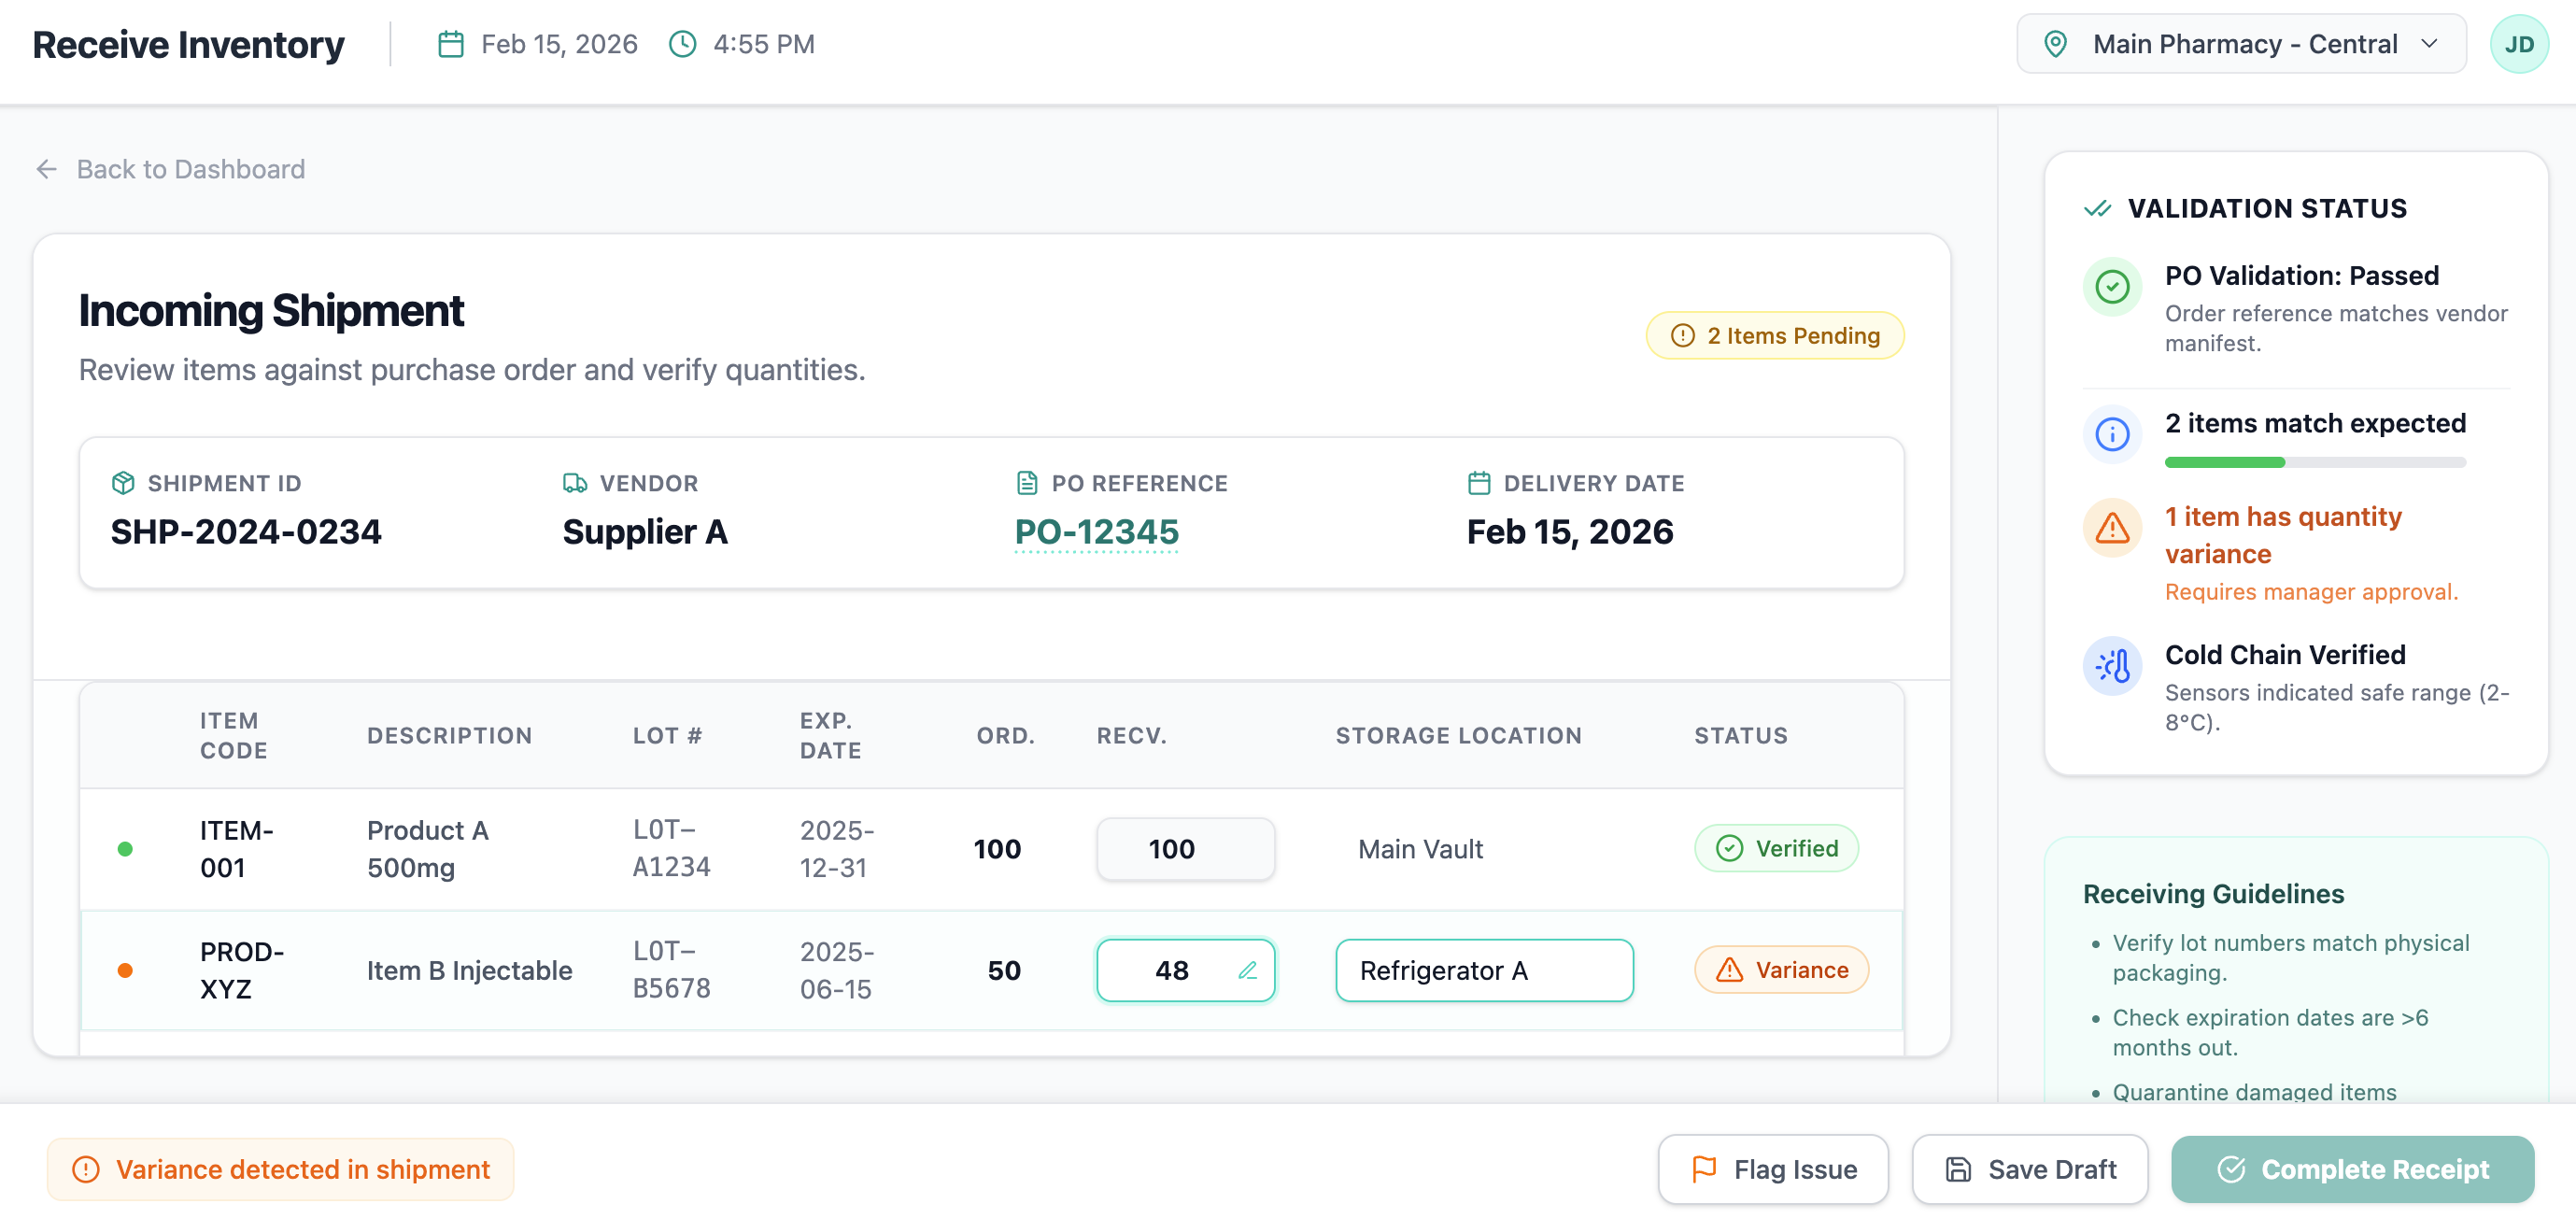
Task: Expand the 2 Items Pending badge
Action: point(1774,335)
